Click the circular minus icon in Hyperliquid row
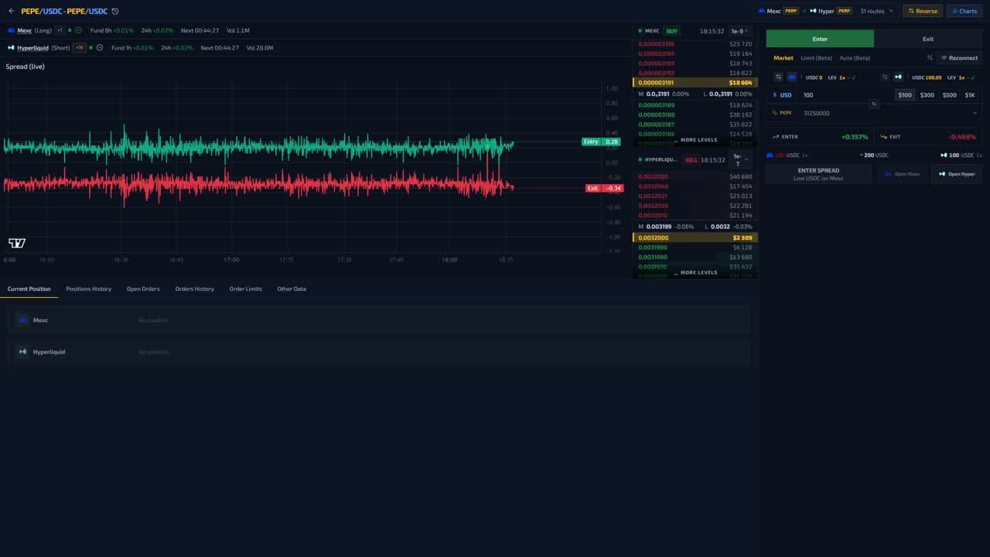The image size is (990, 557). [x=100, y=48]
